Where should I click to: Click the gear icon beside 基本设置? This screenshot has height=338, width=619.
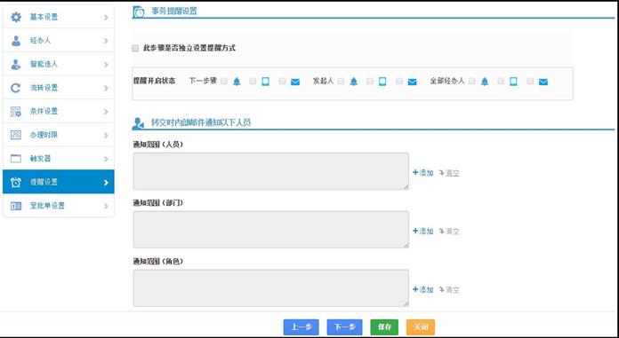[x=16, y=17]
